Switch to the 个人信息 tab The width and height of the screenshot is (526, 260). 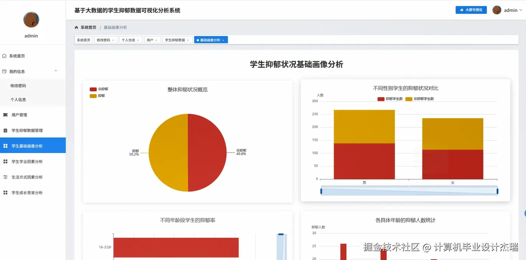tap(131, 40)
